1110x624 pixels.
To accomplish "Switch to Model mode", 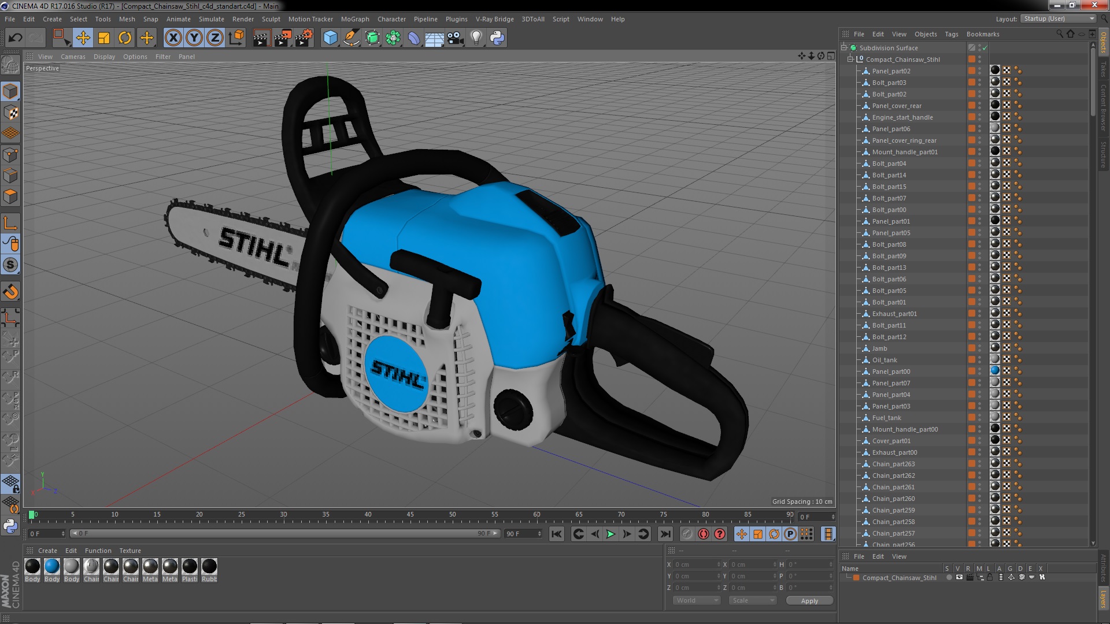I will tap(10, 91).
